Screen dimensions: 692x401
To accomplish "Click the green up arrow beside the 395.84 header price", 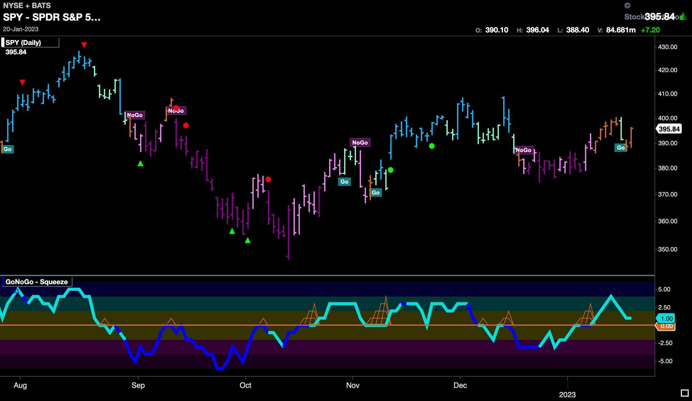I will (x=683, y=16).
